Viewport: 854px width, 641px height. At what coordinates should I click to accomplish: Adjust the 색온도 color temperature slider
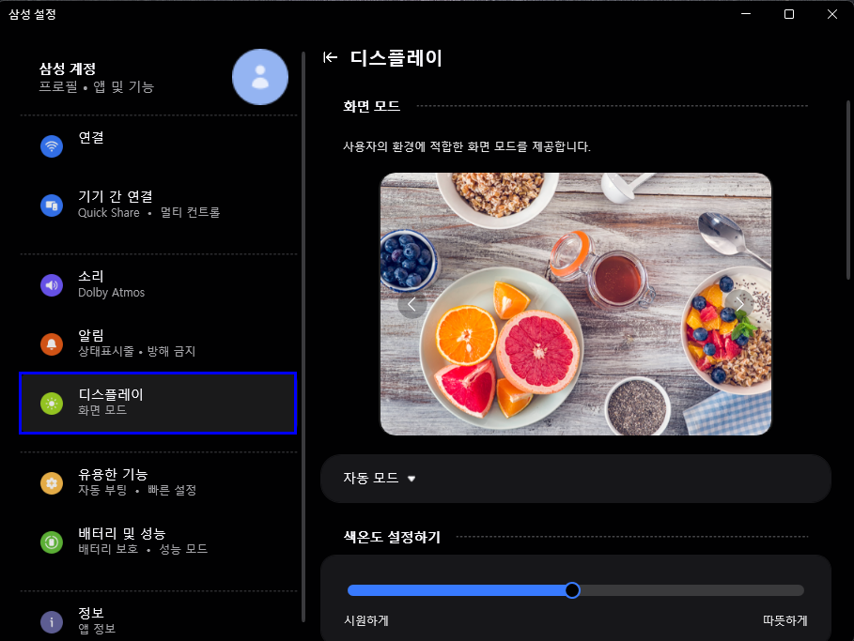tap(572, 590)
